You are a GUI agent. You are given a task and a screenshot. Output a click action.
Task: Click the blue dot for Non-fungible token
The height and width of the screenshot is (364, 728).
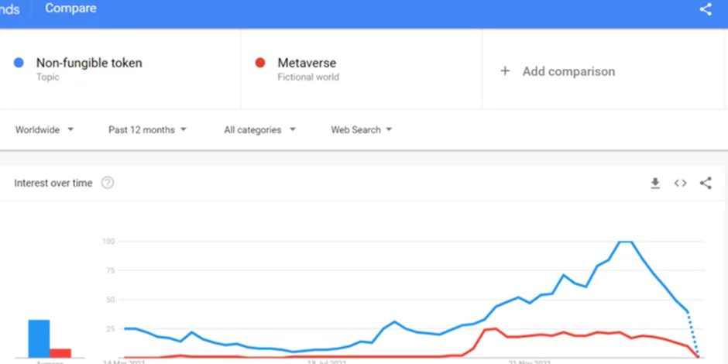click(19, 63)
